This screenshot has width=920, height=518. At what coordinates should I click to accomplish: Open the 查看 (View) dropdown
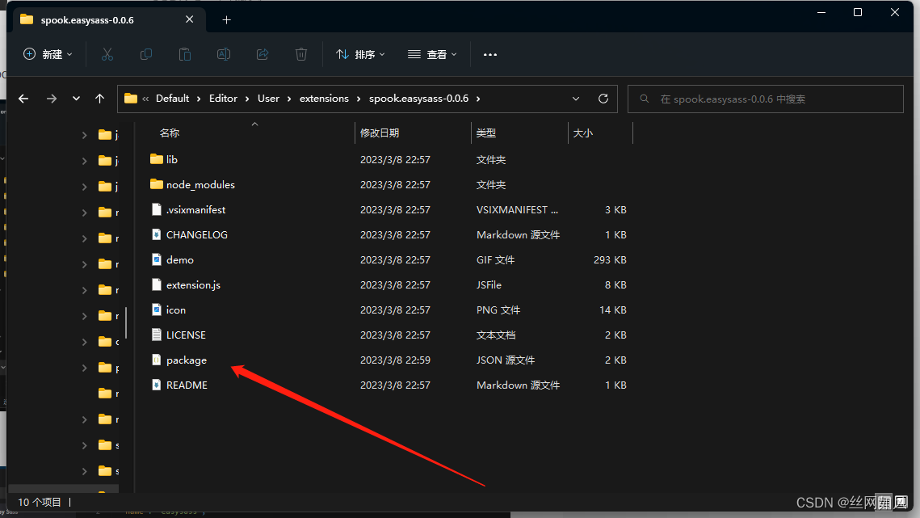point(432,54)
